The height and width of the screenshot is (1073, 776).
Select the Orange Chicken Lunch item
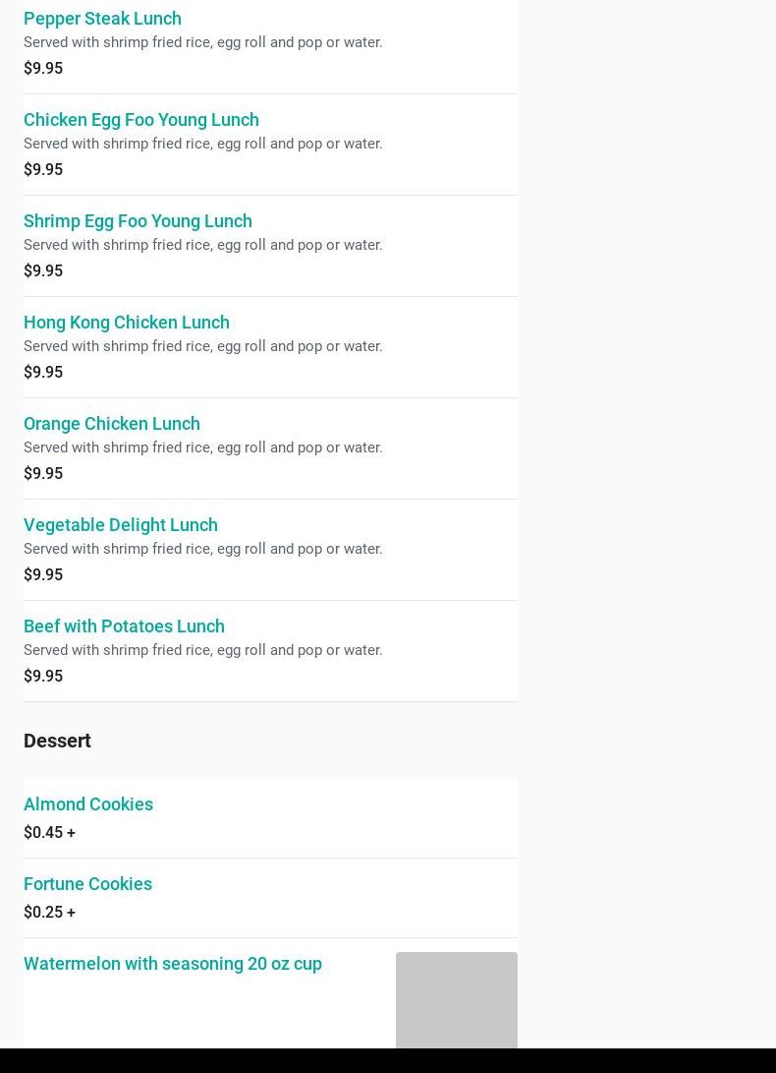pyautogui.click(x=112, y=424)
